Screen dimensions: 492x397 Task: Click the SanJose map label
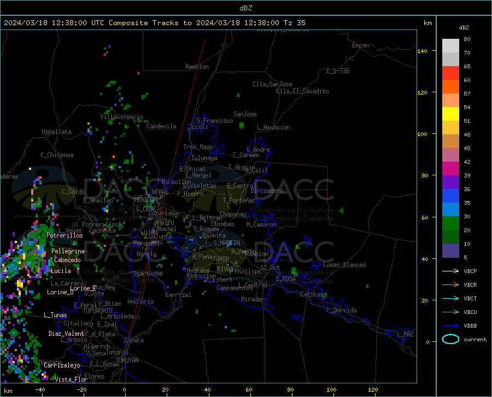pyautogui.click(x=245, y=114)
